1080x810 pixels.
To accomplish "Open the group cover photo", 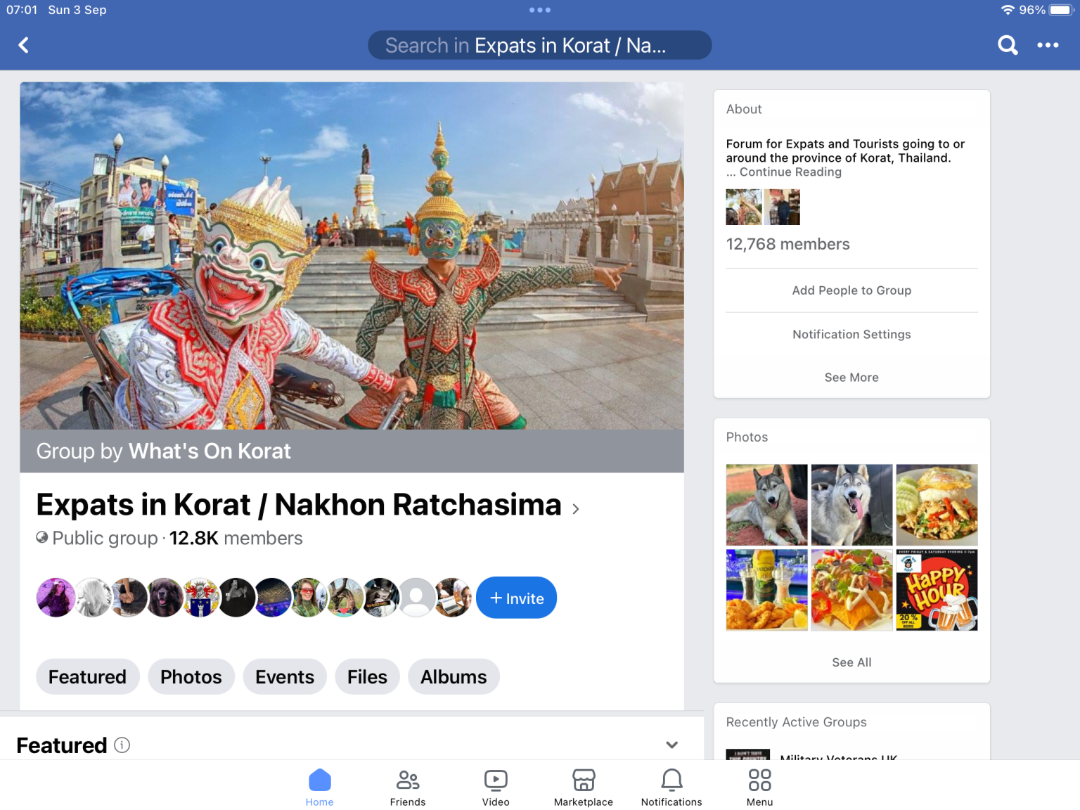I will [352, 256].
